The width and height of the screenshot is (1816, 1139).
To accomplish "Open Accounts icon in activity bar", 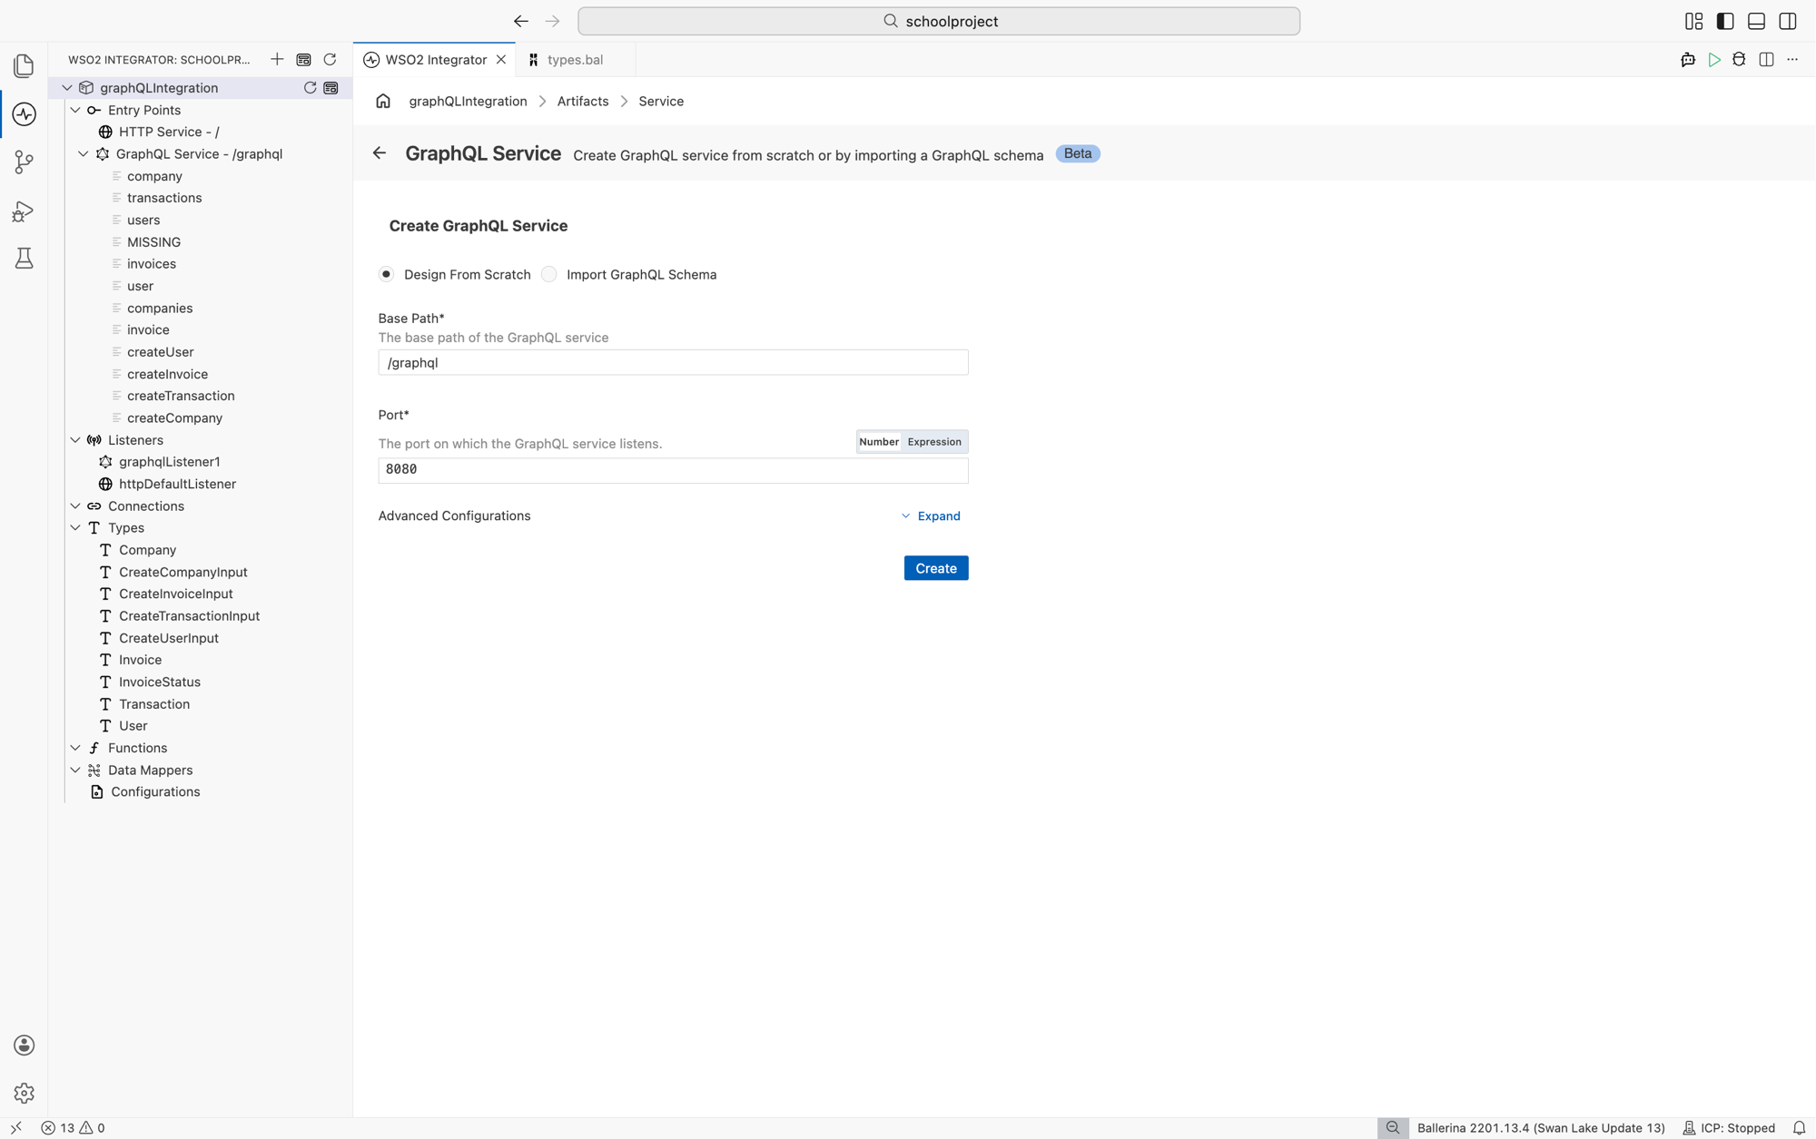I will pyautogui.click(x=24, y=1046).
